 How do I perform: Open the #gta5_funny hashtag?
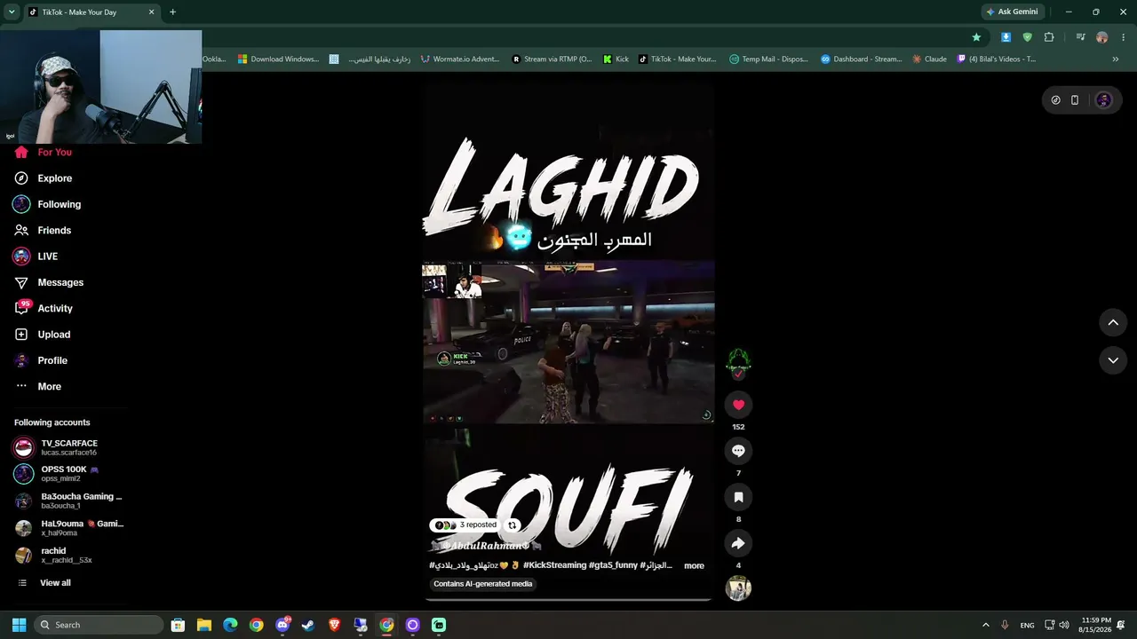click(x=613, y=565)
